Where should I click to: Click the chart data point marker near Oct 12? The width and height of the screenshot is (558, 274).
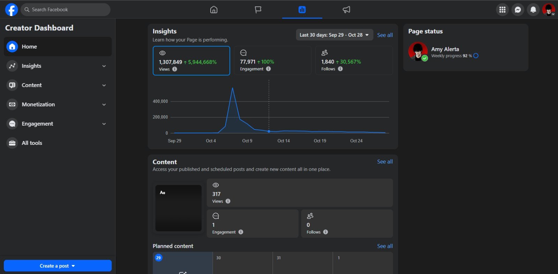pos(269,131)
